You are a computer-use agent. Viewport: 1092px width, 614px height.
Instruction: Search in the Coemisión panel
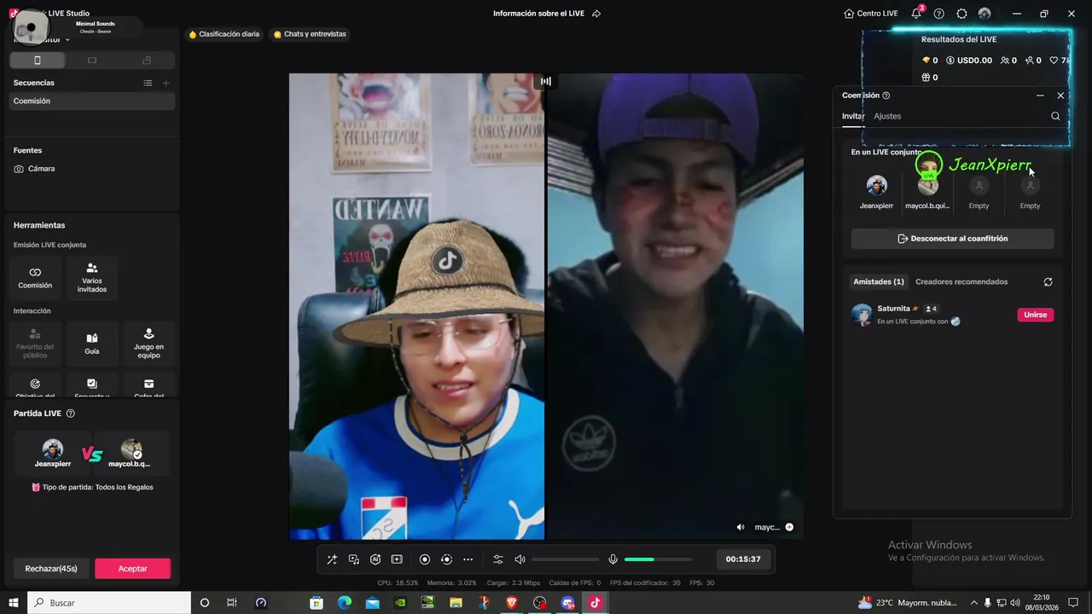pyautogui.click(x=1055, y=116)
